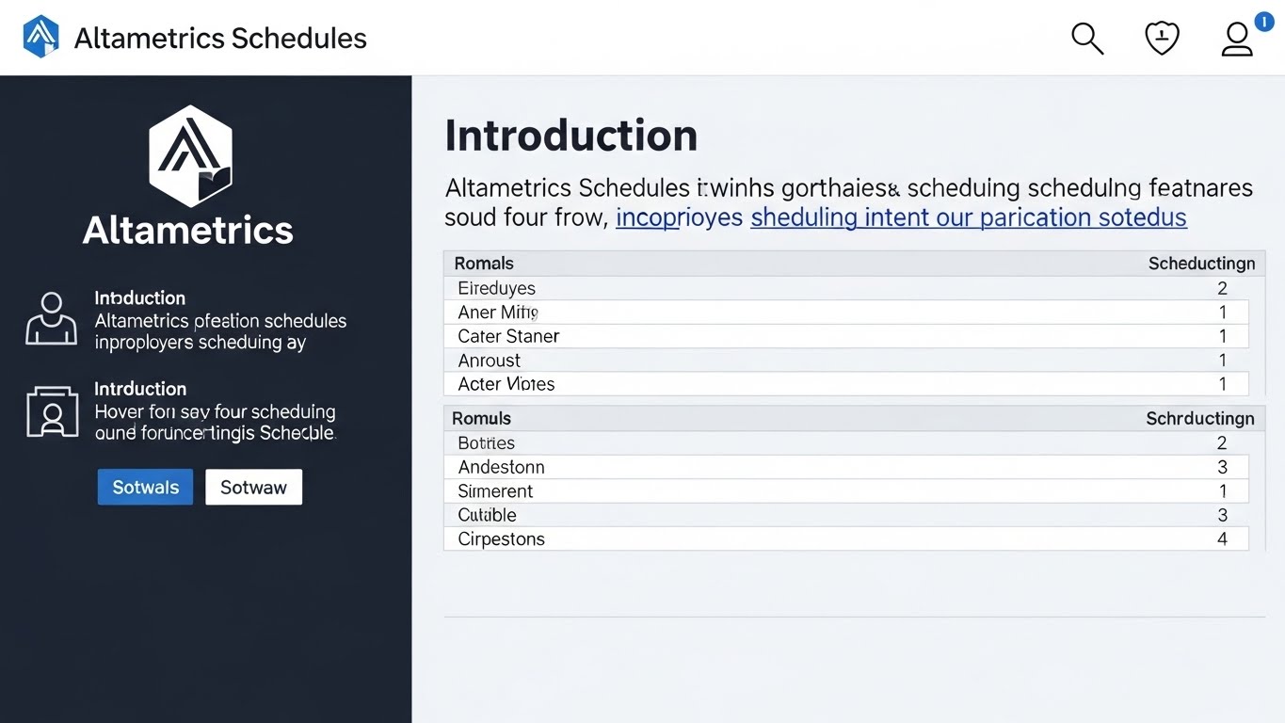The height and width of the screenshot is (723, 1285).
Task: Click the shield heart icon
Action: [1162, 39]
